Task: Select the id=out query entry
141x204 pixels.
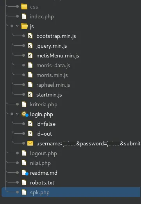Action: pos(44,134)
